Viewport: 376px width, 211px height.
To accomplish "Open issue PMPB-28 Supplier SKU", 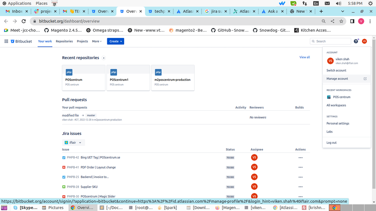I will click(x=89, y=187).
